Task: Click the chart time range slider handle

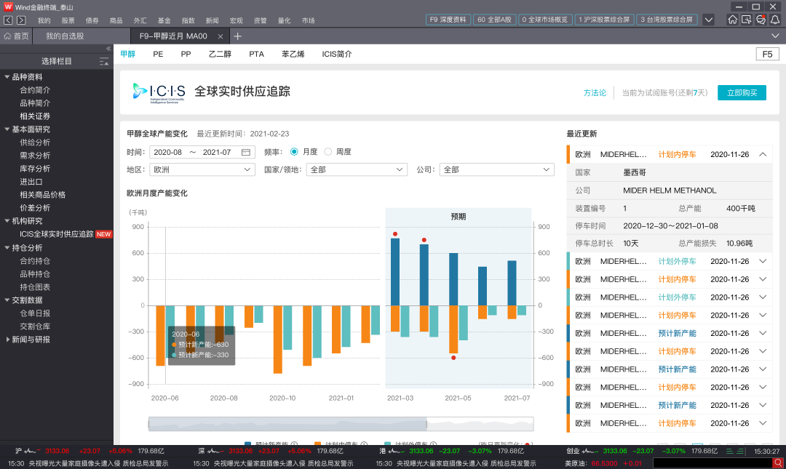Action: point(426,424)
